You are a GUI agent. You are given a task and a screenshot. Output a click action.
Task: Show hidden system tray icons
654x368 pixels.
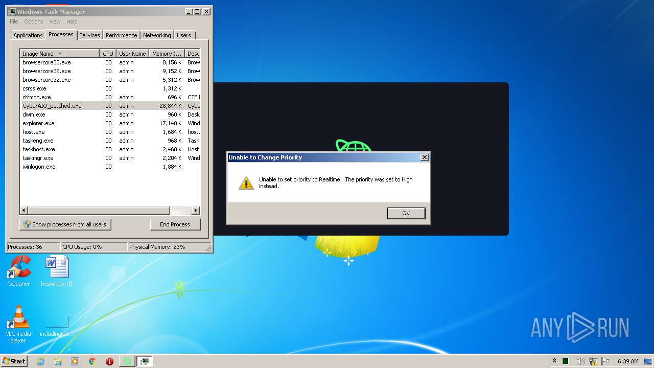point(554,361)
